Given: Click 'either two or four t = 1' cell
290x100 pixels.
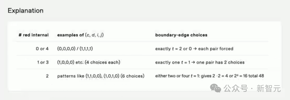Looking at the screenshot, I should coord(209,76).
